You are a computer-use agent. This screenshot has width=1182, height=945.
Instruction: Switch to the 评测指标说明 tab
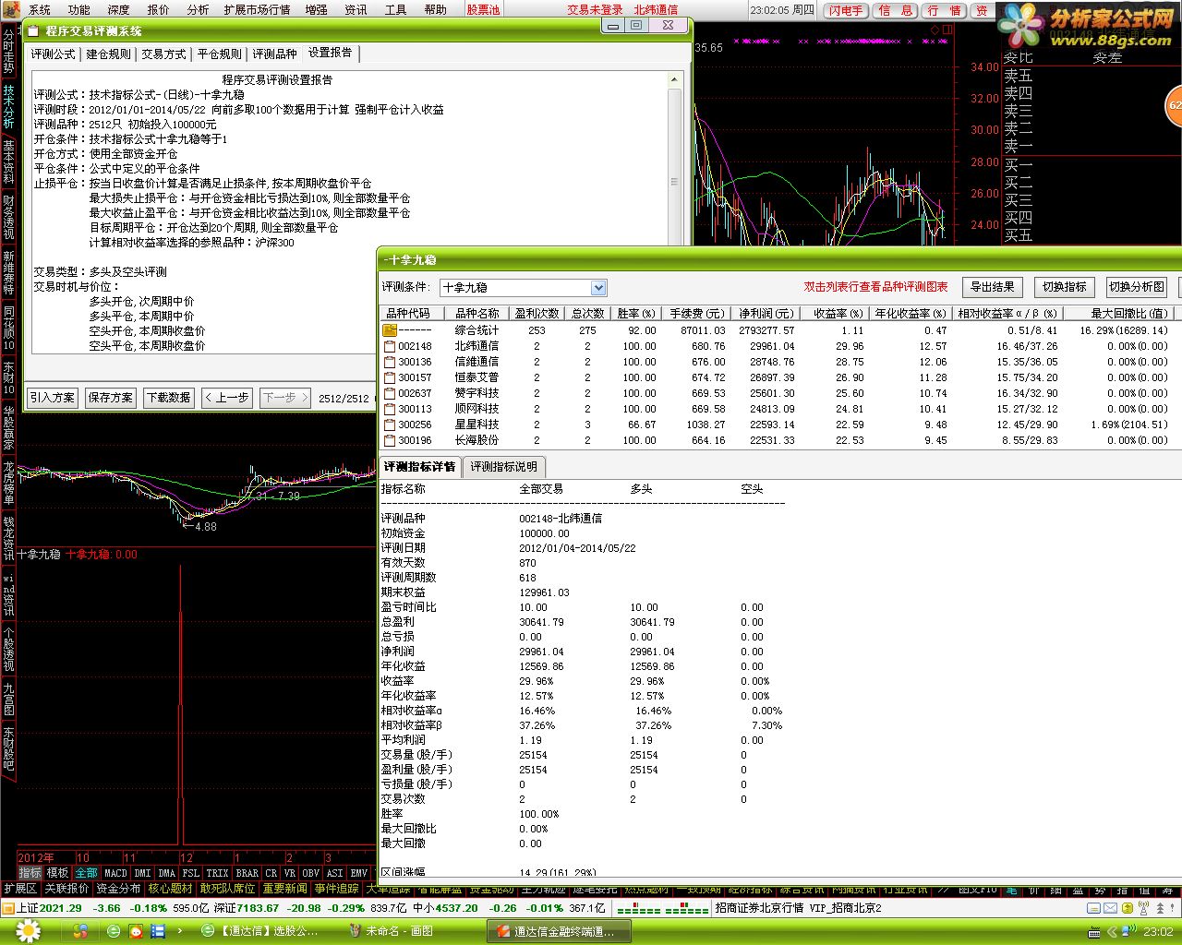[x=503, y=466]
